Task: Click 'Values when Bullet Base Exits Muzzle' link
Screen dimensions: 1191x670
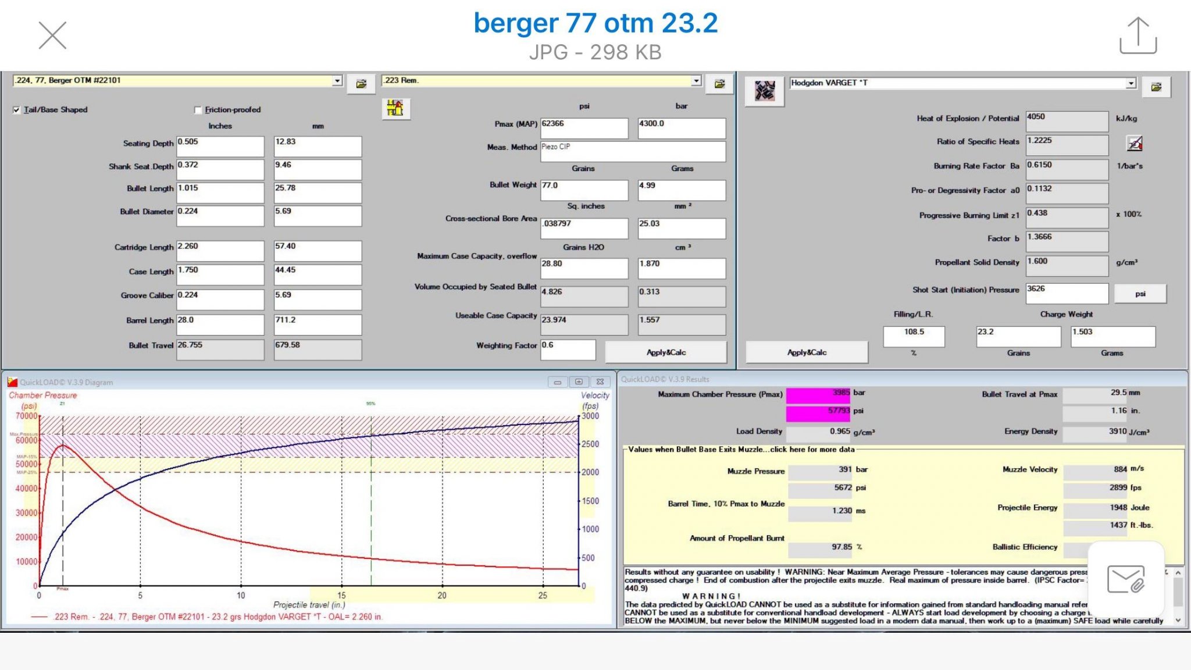Action: (741, 450)
